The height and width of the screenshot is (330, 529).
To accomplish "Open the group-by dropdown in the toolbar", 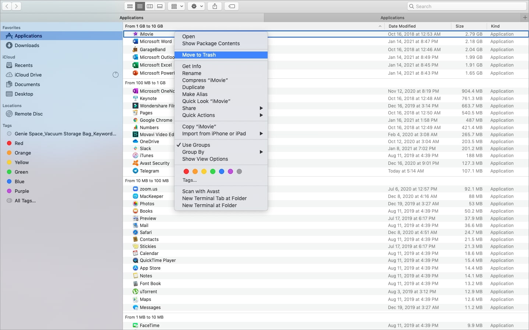I will [x=176, y=6].
